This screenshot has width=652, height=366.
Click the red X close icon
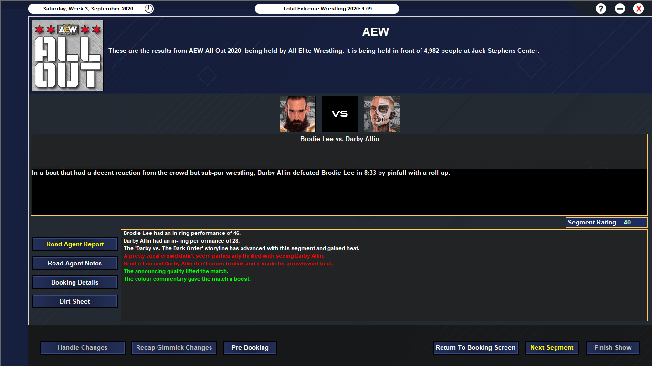(639, 9)
